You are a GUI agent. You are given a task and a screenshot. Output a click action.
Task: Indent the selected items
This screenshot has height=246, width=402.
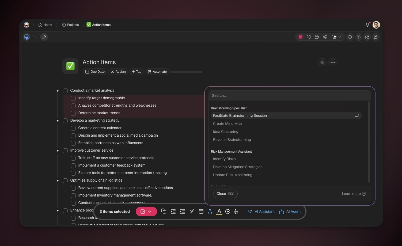click(183, 211)
